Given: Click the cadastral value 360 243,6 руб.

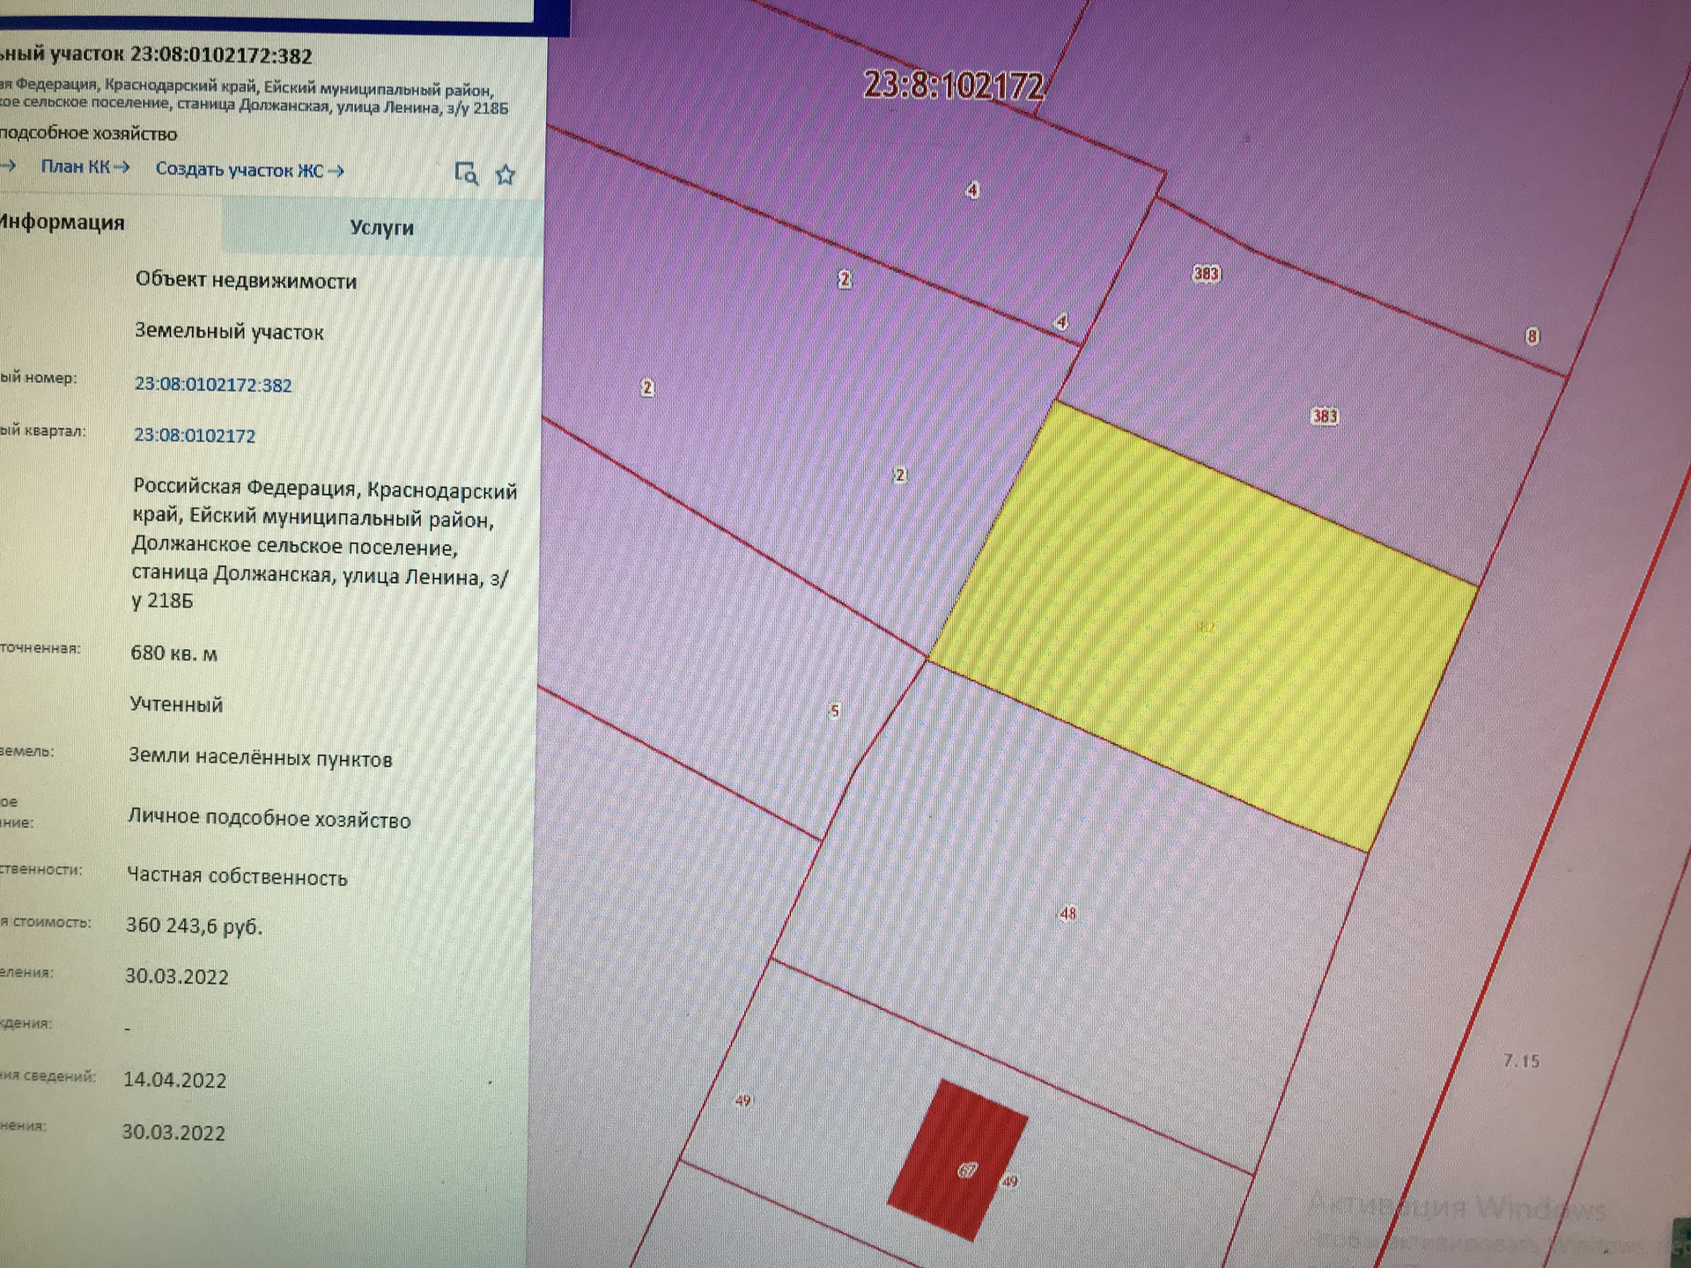Looking at the screenshot, I should 194,925.
